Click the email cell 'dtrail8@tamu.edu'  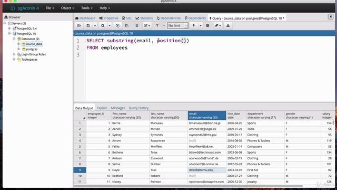point(207,170)
